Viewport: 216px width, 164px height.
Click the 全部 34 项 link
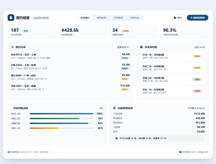point(200,47)
